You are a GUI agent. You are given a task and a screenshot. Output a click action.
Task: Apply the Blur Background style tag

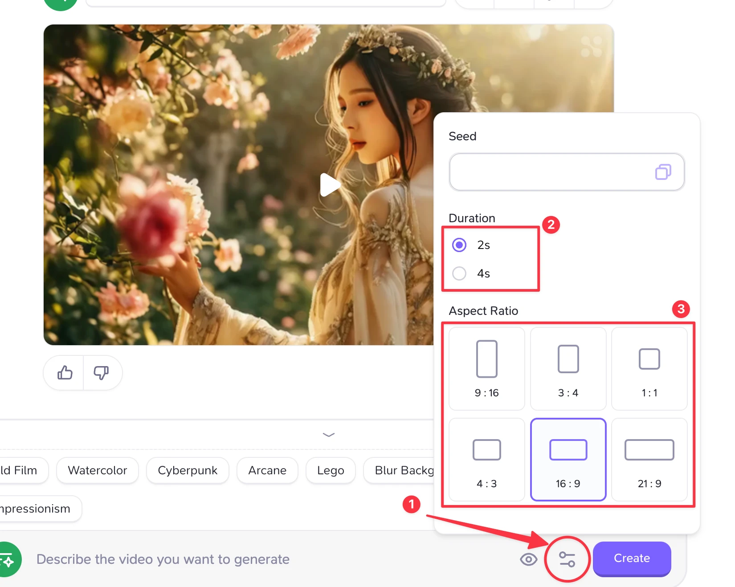click(x=399, y=470)
